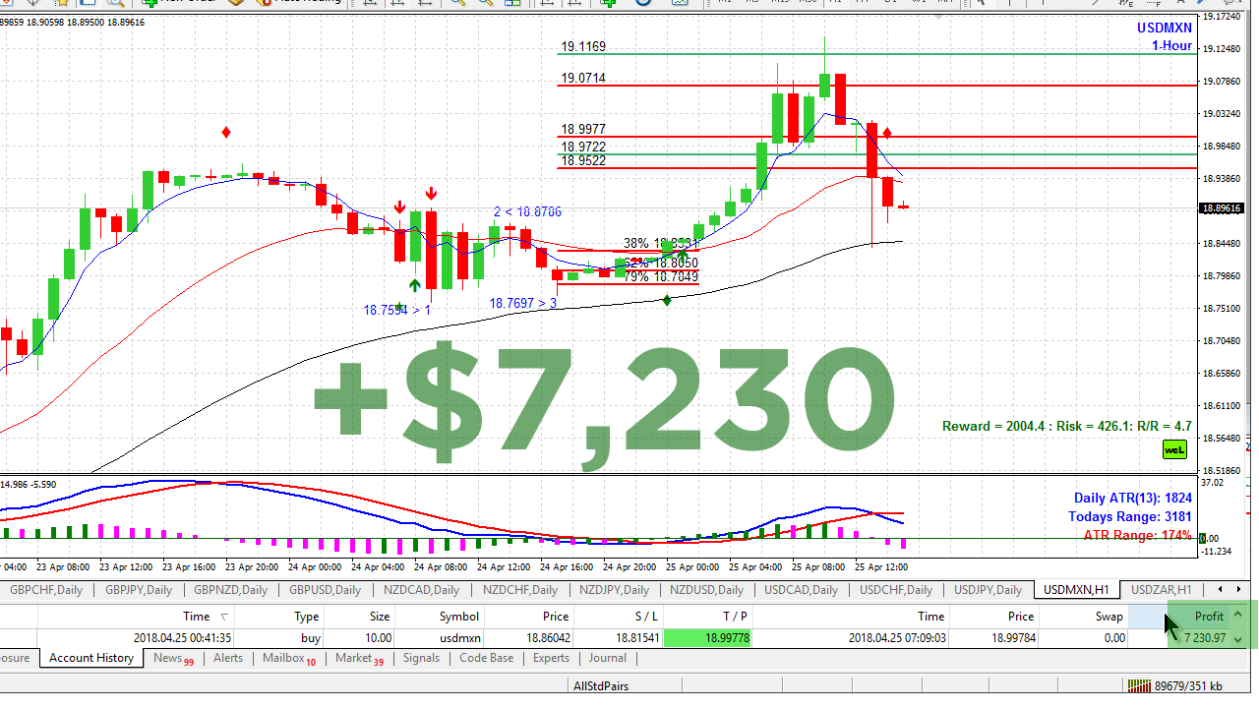Show the USDCAD,Daily chart tab

pyautogui.click(x=801, y=590)
